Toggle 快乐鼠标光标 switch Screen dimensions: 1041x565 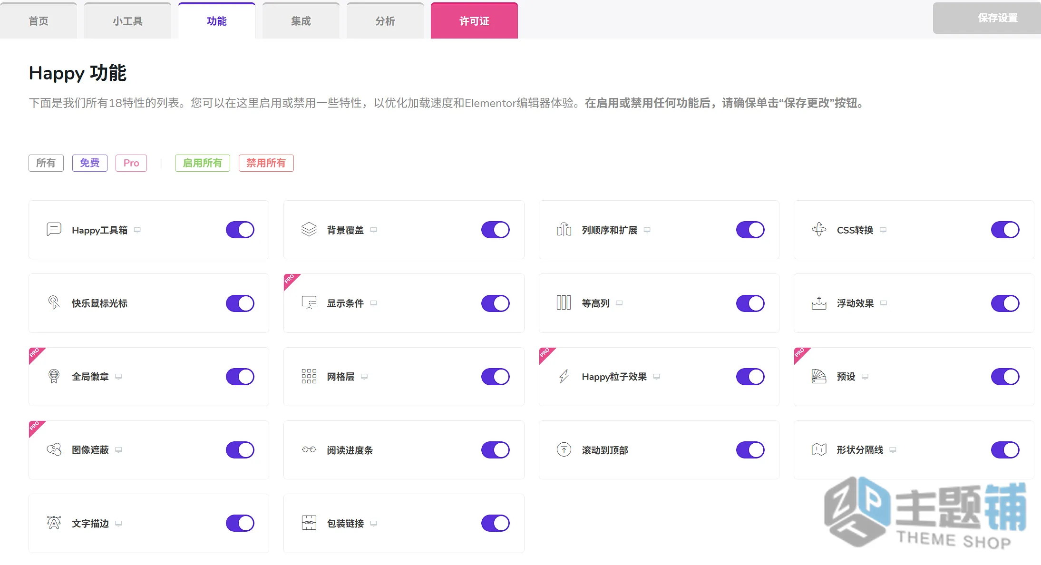click(x=240, y=303)
